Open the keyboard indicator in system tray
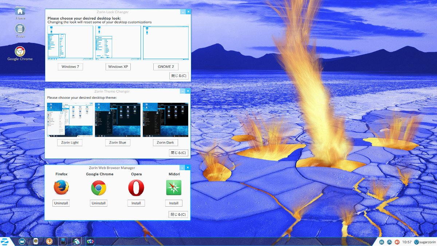 click(382, 242)
